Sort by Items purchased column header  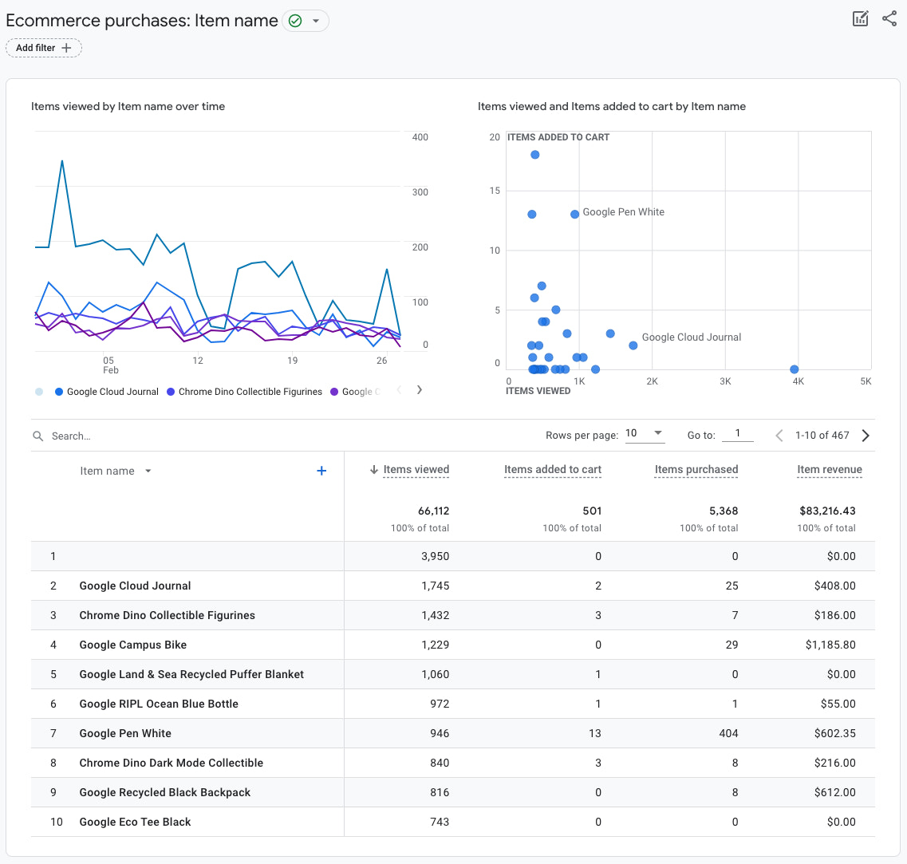click(x=696, y=470)
